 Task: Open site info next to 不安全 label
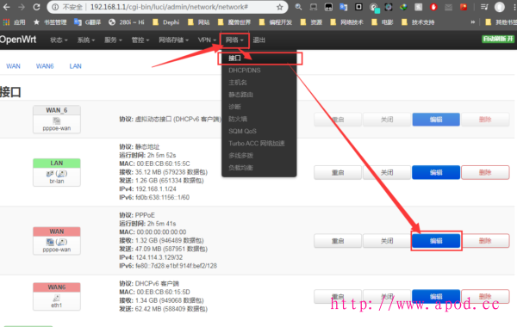pos(55,7)
